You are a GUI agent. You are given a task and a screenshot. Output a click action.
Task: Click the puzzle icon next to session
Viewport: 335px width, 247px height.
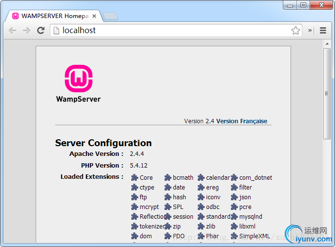168,216
